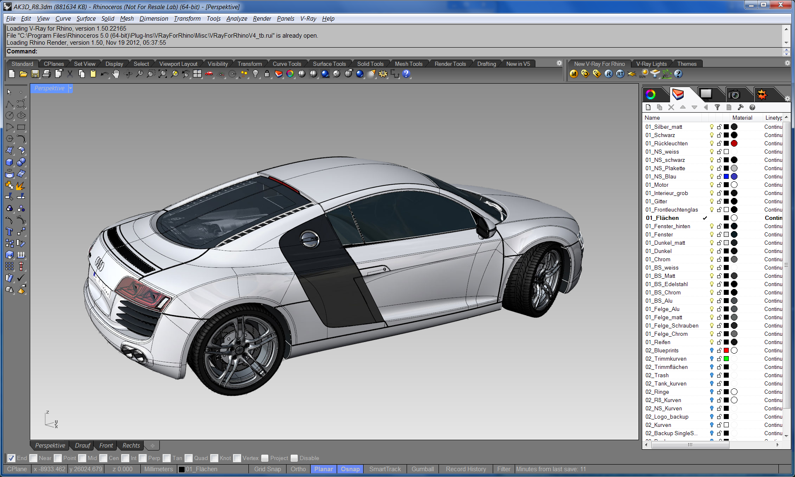
Task: Toggle Ortho mode in status bar
Action: click(x=298, y=469)
